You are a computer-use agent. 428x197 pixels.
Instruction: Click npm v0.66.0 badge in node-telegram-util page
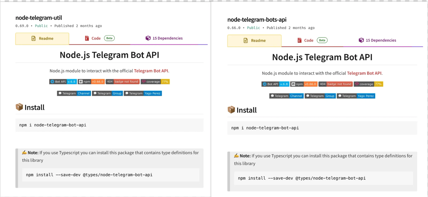point(91,82)
